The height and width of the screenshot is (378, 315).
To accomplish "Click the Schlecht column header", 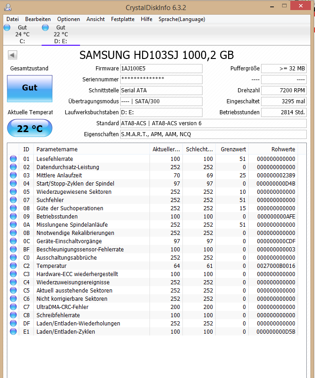I will click(199, 149).
